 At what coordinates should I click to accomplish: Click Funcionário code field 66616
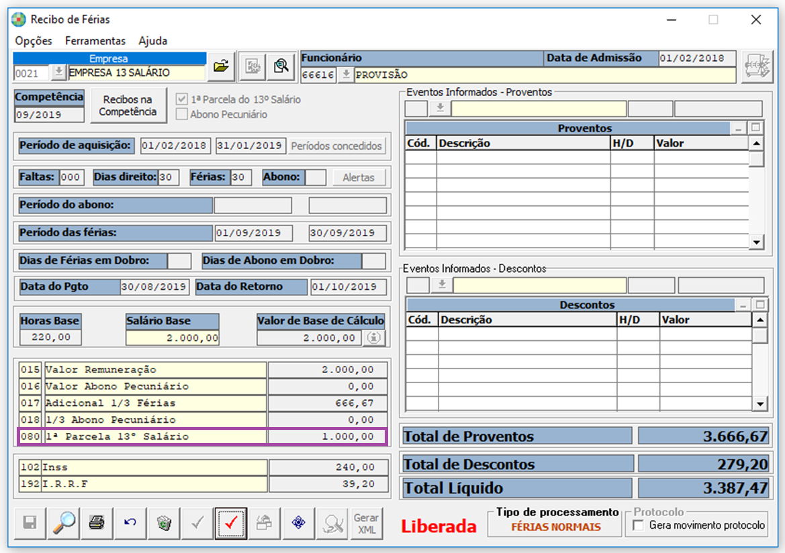[318, 74]
